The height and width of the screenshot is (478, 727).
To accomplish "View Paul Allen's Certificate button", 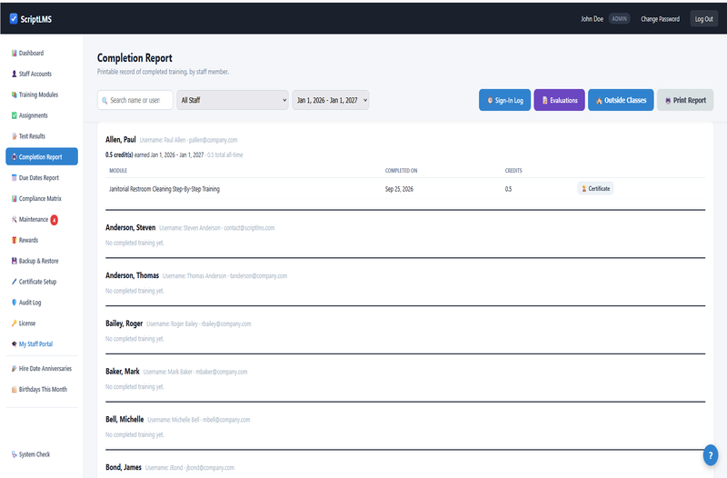I will point(595,189).
